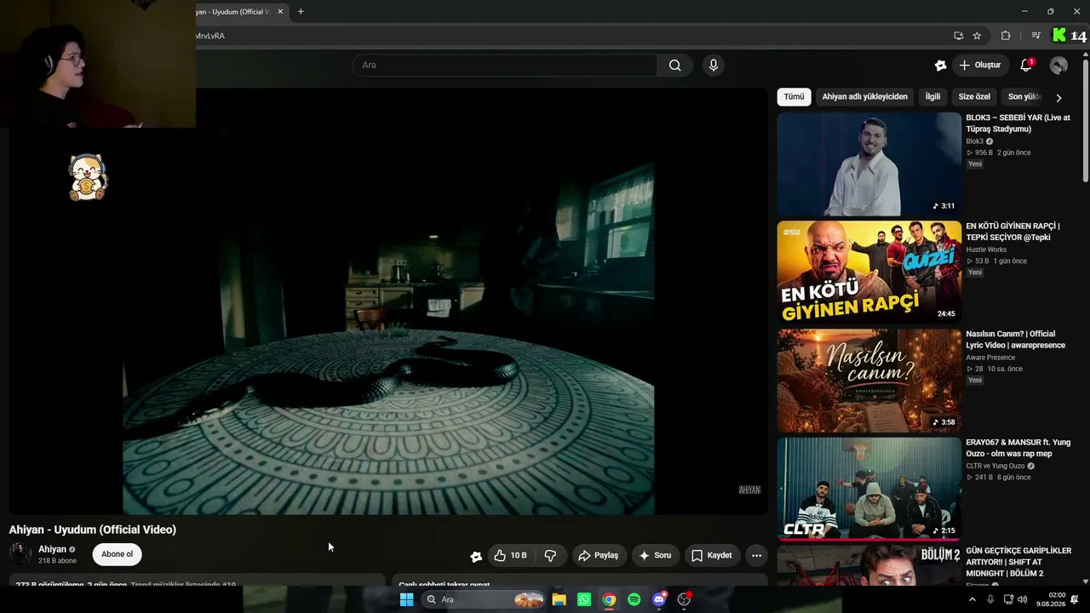Open OBS Studio from the taskbar
This screenshot has height=613, width=1090.
pos(684,599)
